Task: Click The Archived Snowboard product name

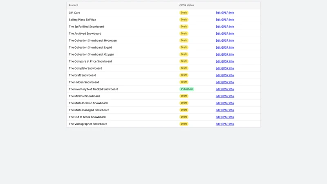Action: [x=85, y=34]
